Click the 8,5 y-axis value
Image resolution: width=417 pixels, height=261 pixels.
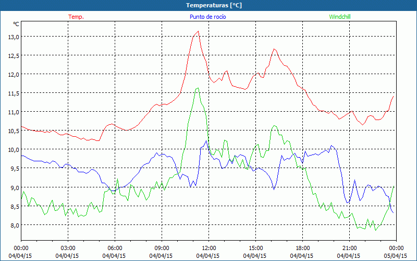15,206
